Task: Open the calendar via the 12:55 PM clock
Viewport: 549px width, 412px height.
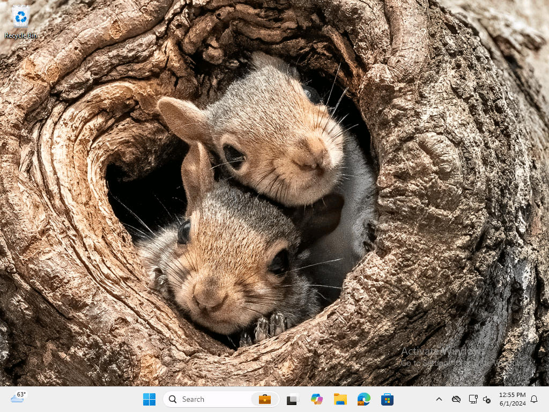Action: click(x=512, y=399)
